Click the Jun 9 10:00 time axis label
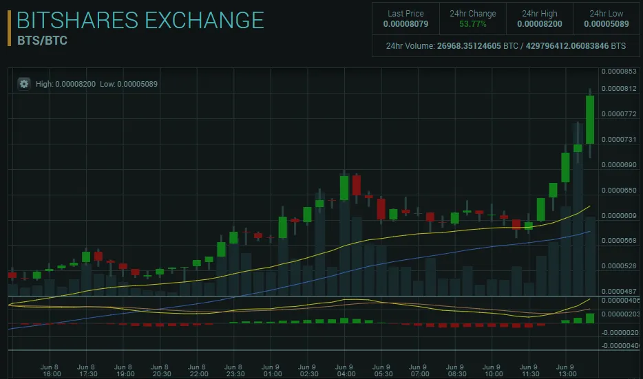The height and width of the screenshot is (379, 643). coord(492,370)
